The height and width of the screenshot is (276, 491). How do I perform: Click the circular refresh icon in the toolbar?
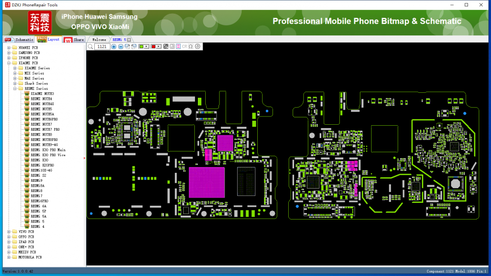point(197,47)
